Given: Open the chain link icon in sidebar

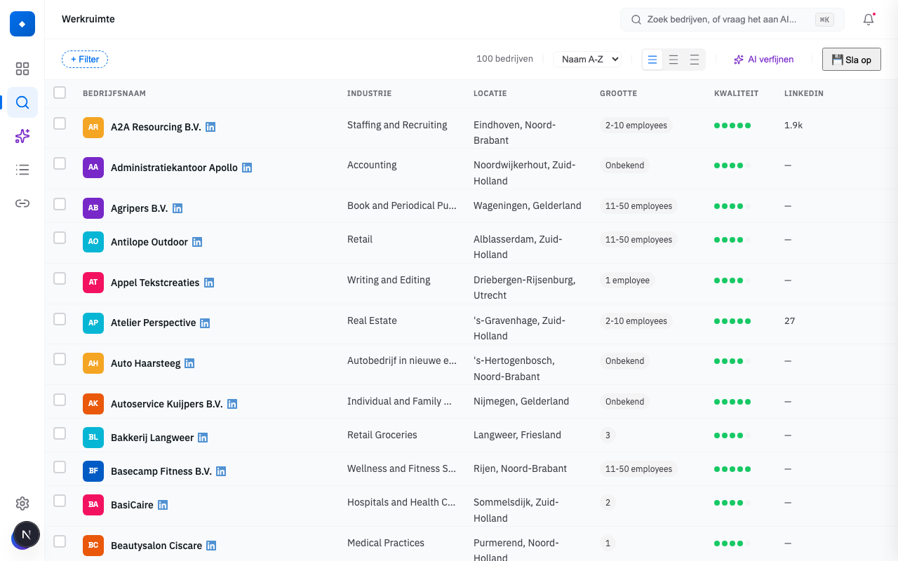Looking at the screenshot, I should click(x=22, y=203).
